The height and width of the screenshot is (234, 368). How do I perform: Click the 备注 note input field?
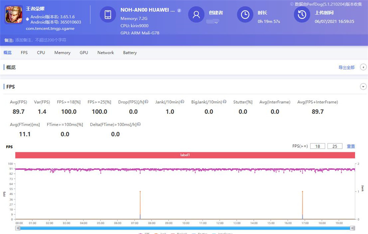point(40,40)
